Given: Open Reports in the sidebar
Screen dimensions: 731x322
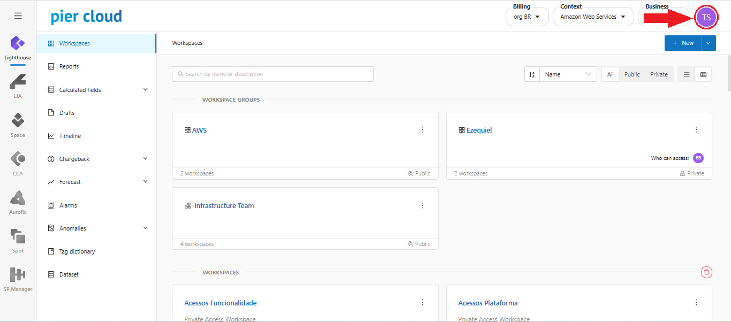Looking at the screenshot, I should coord(69,66).
